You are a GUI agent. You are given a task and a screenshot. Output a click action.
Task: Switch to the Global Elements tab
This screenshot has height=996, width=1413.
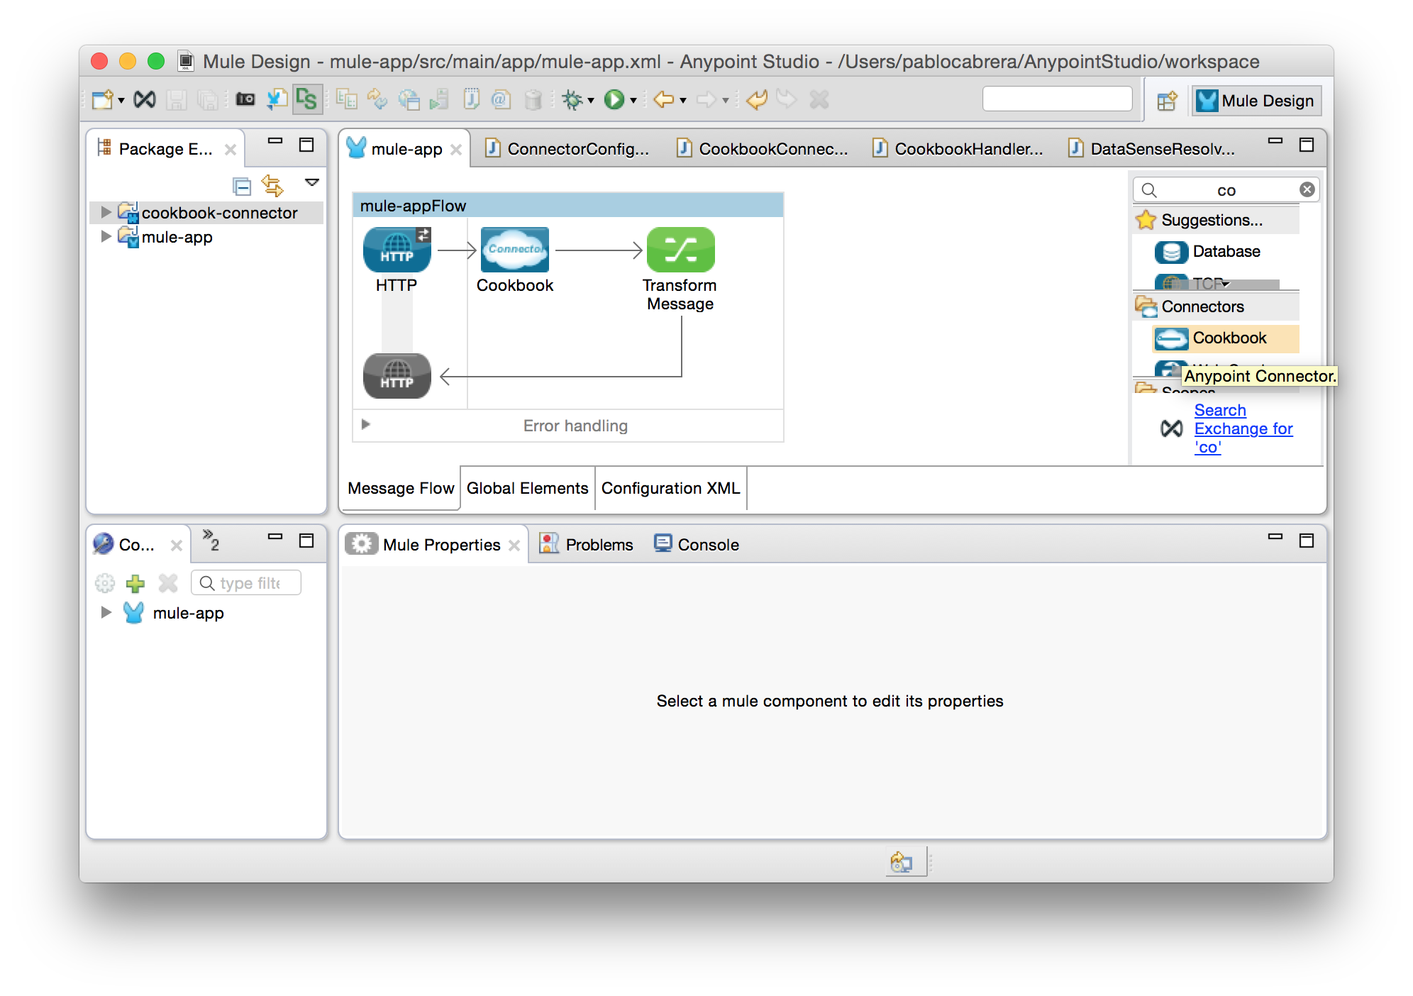527,488
